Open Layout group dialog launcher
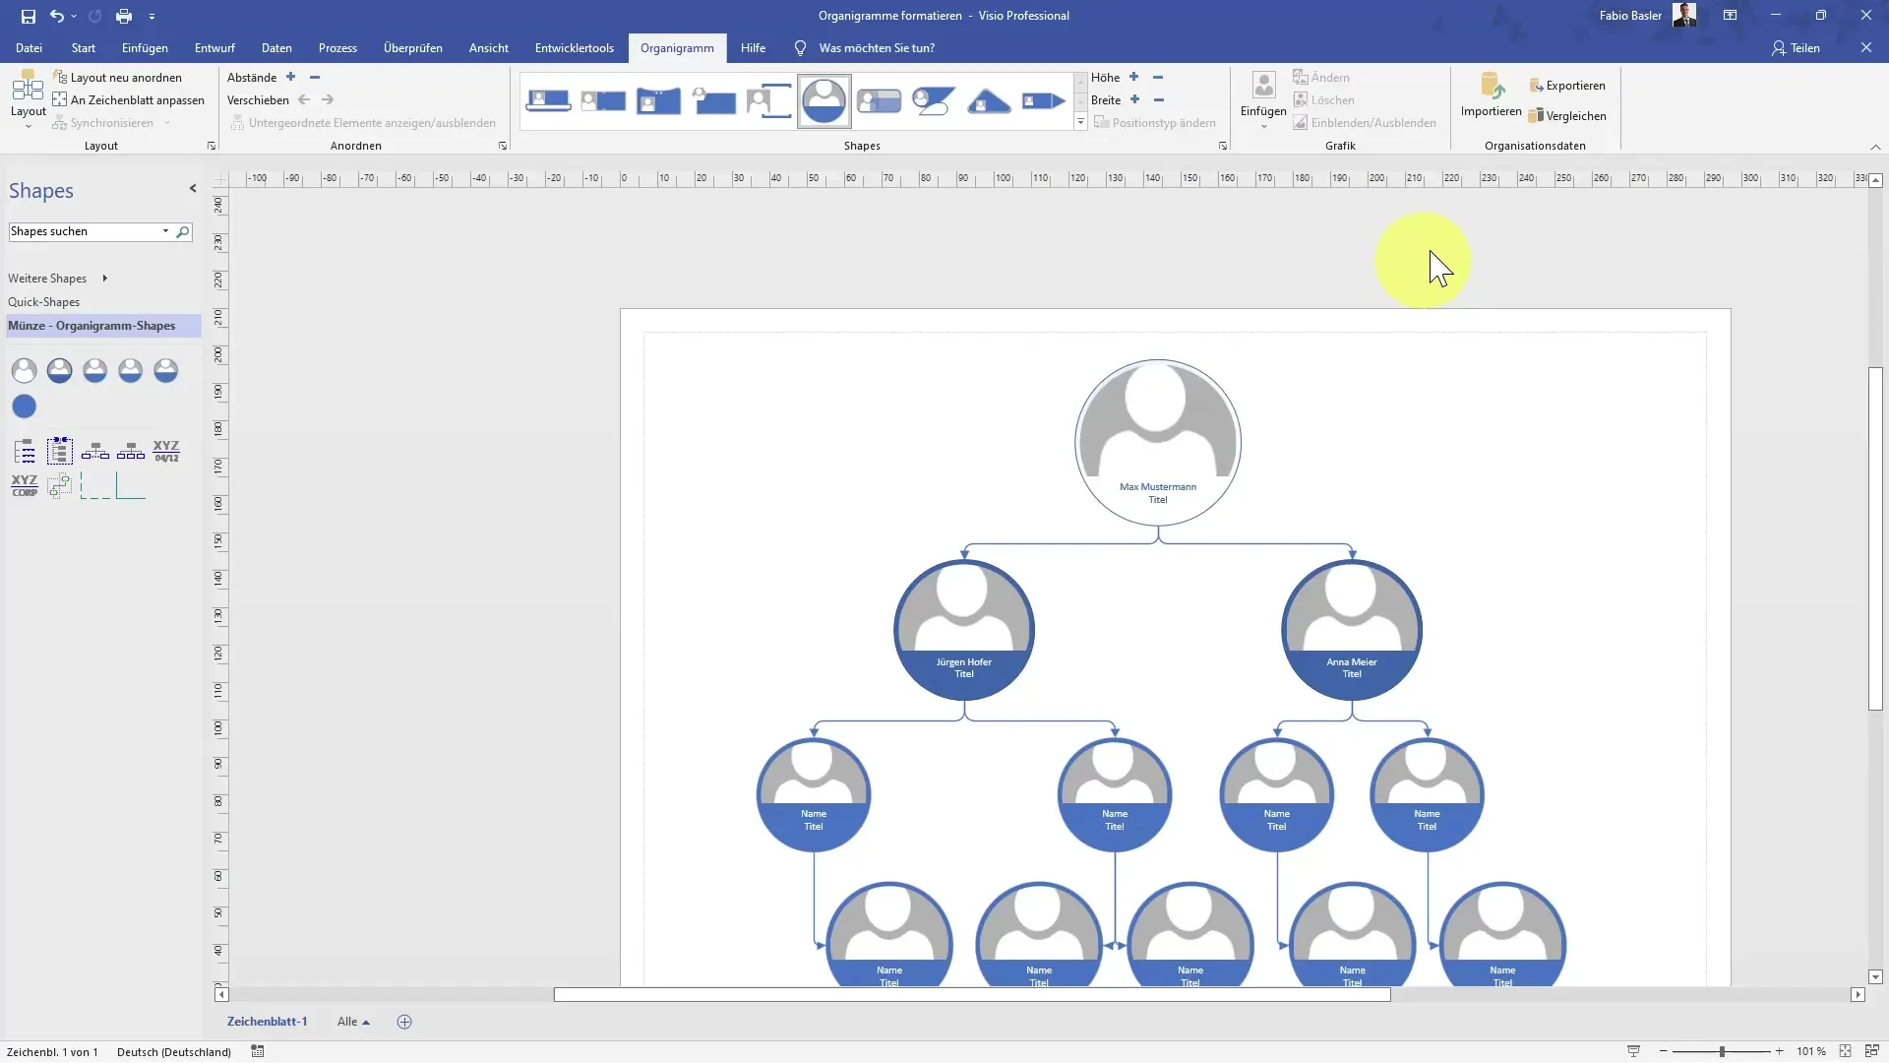Viewport: 1889px width, 1063px height. pyautogui.click(x=211, y=146)
